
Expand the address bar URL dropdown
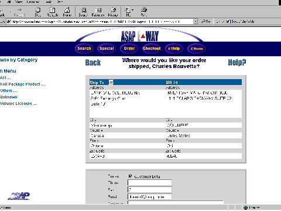click(196, 22)
